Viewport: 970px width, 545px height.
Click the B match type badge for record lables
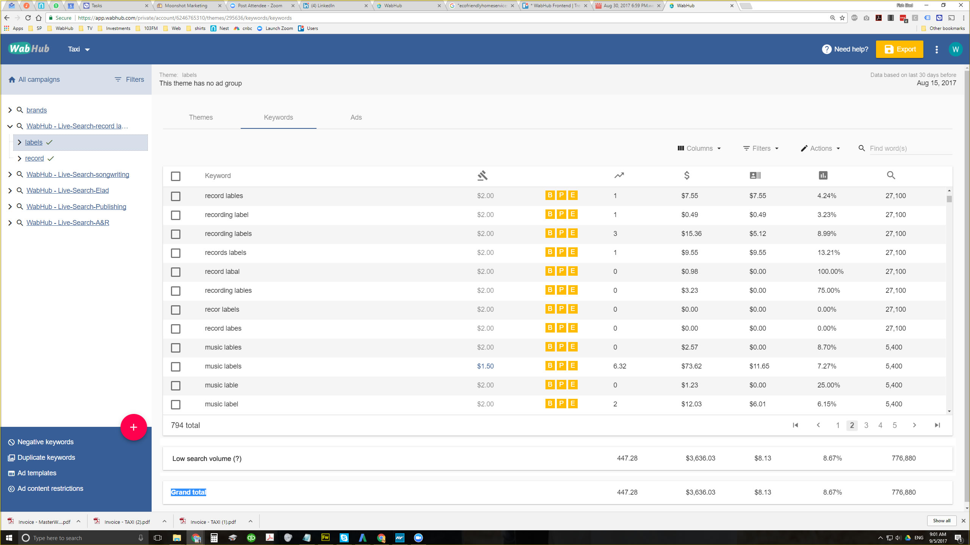click(550, 195)
